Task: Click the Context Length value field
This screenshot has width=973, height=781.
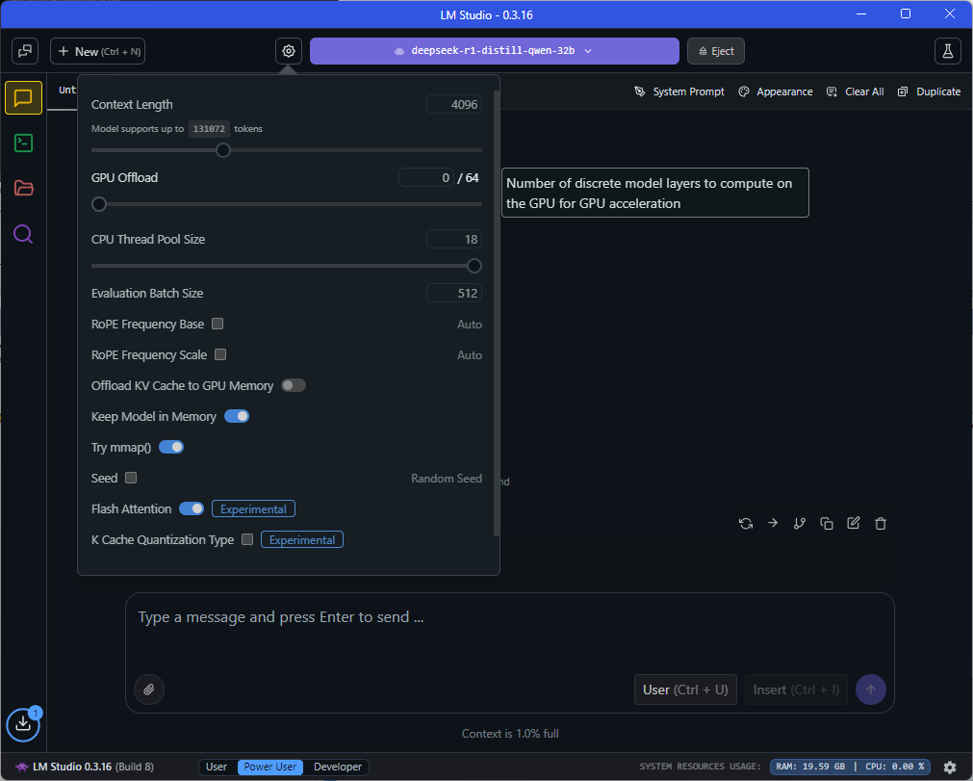Action: [454, 104]
